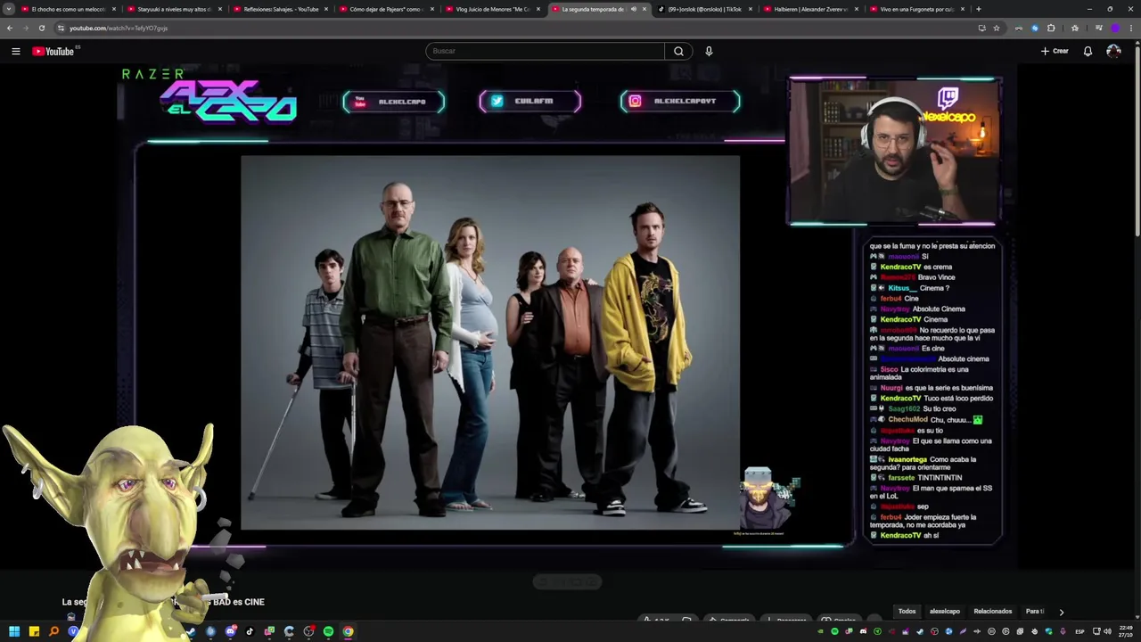Screen dimensions: 1141x642
Task: Open the system volume control
Action: click(x=1105, y=631)
